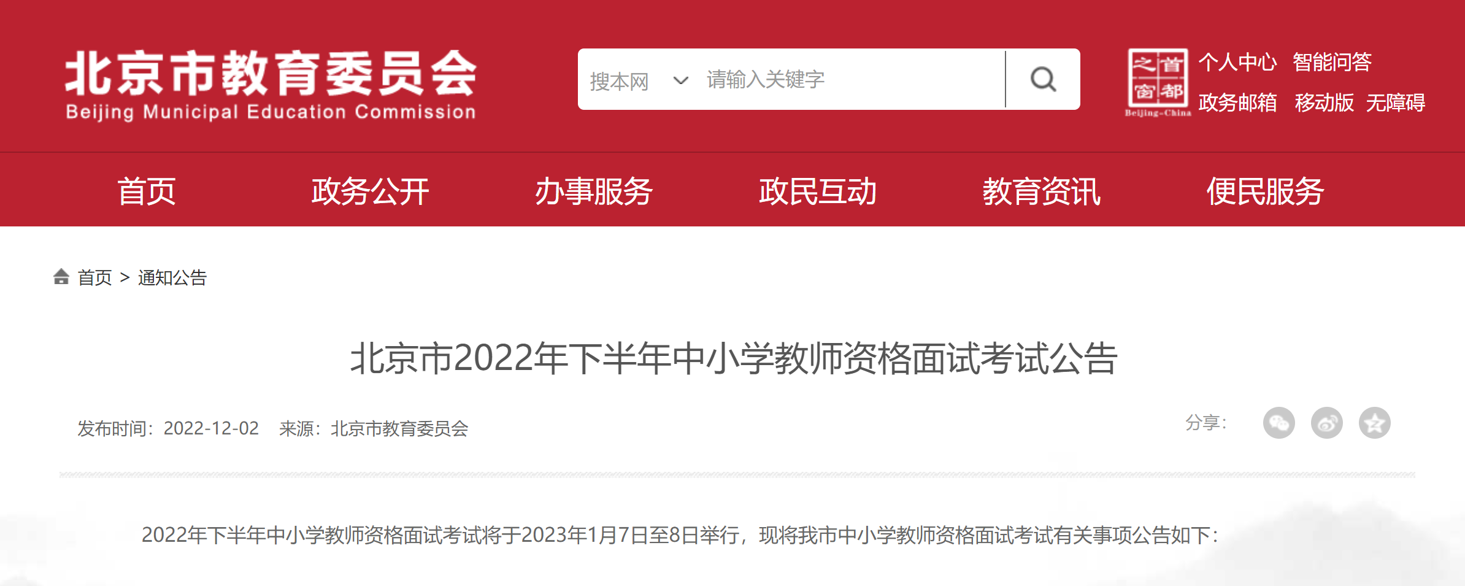
Task: Click the 北京市教育委员会 site logo
Action: 271,85
